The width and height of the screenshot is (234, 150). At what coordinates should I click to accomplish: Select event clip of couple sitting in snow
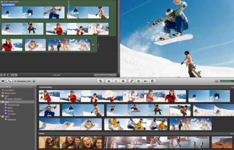(136, 124)
